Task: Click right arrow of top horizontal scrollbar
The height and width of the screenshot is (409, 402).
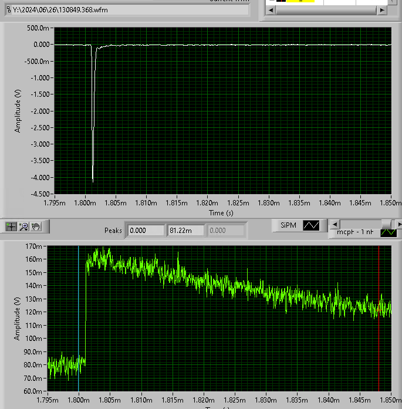Action: [382, 10]
